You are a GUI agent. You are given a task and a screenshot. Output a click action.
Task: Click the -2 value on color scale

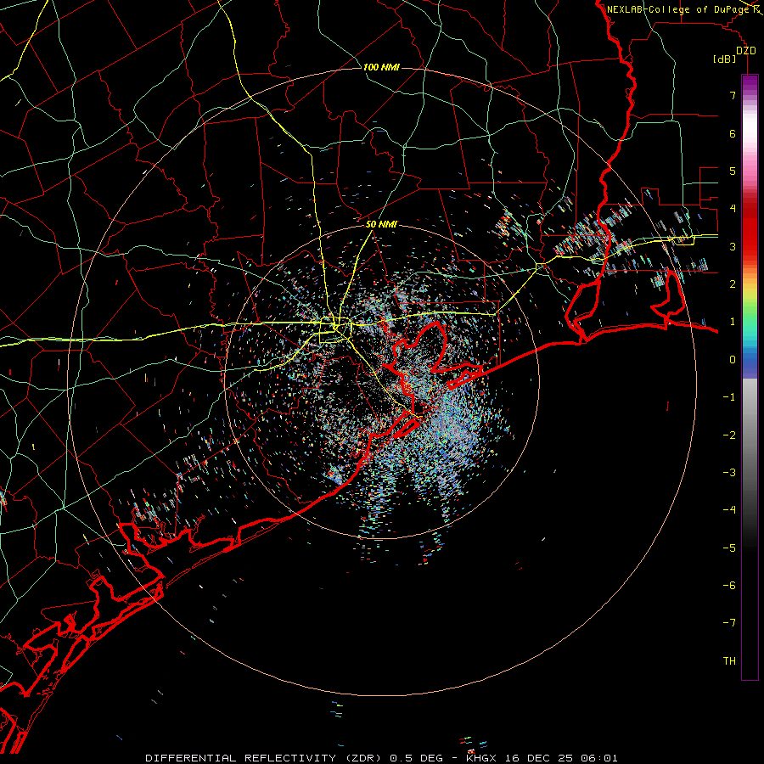(729, 435)
